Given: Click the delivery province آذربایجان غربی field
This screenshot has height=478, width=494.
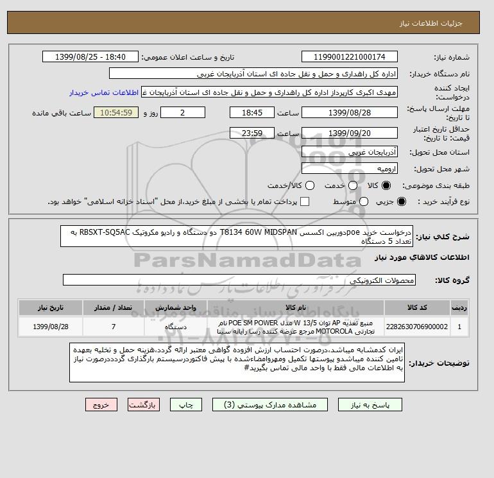Looking at the screenshot, I should coord(350,152).
